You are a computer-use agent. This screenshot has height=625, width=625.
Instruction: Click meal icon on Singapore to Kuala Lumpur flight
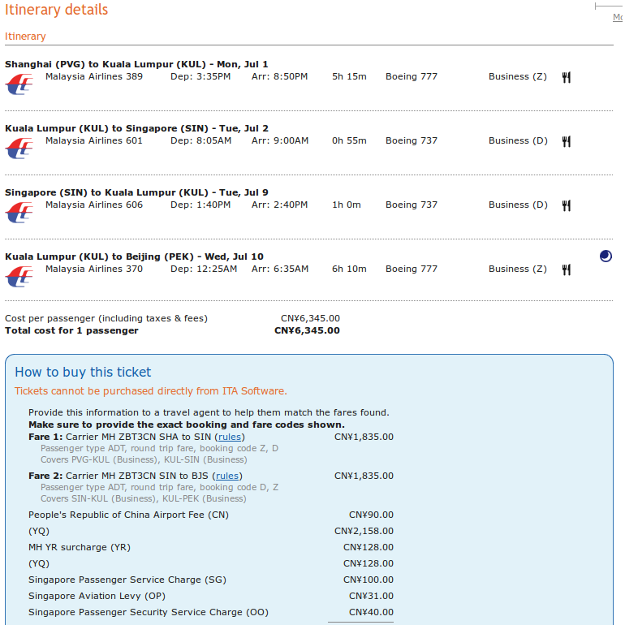(x=567, y=205)
